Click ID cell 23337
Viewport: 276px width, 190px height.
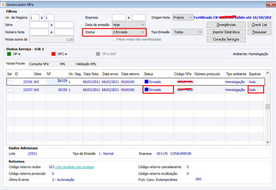coord(24,90)
